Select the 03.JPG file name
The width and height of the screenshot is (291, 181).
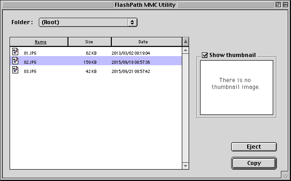pos(30,71)
